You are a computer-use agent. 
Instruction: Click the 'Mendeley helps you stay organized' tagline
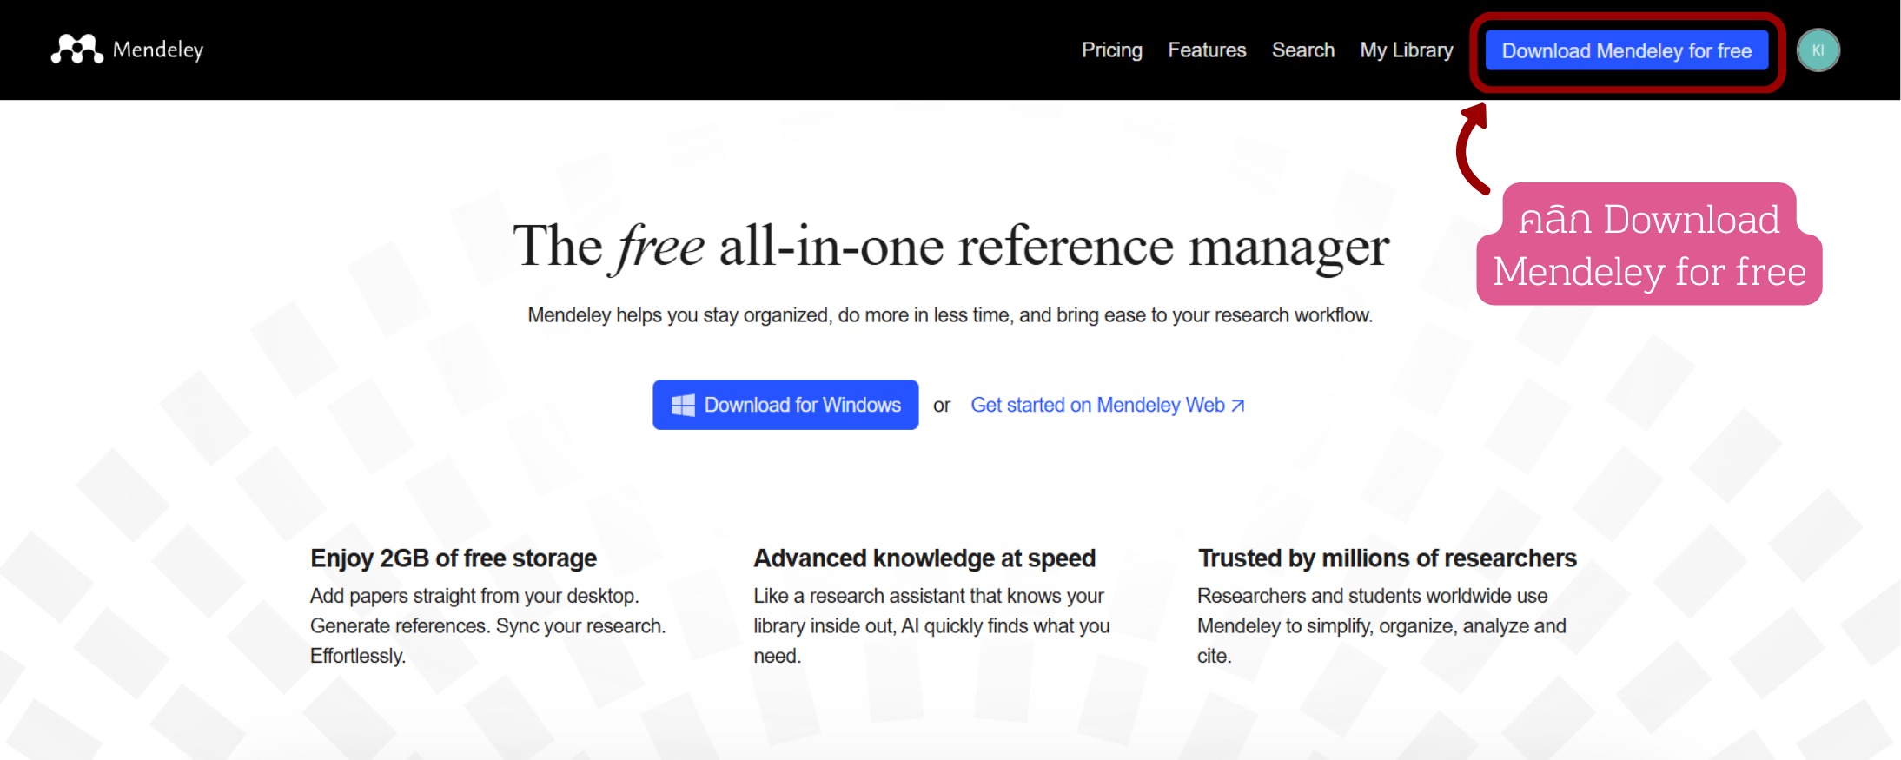point(950,315)
